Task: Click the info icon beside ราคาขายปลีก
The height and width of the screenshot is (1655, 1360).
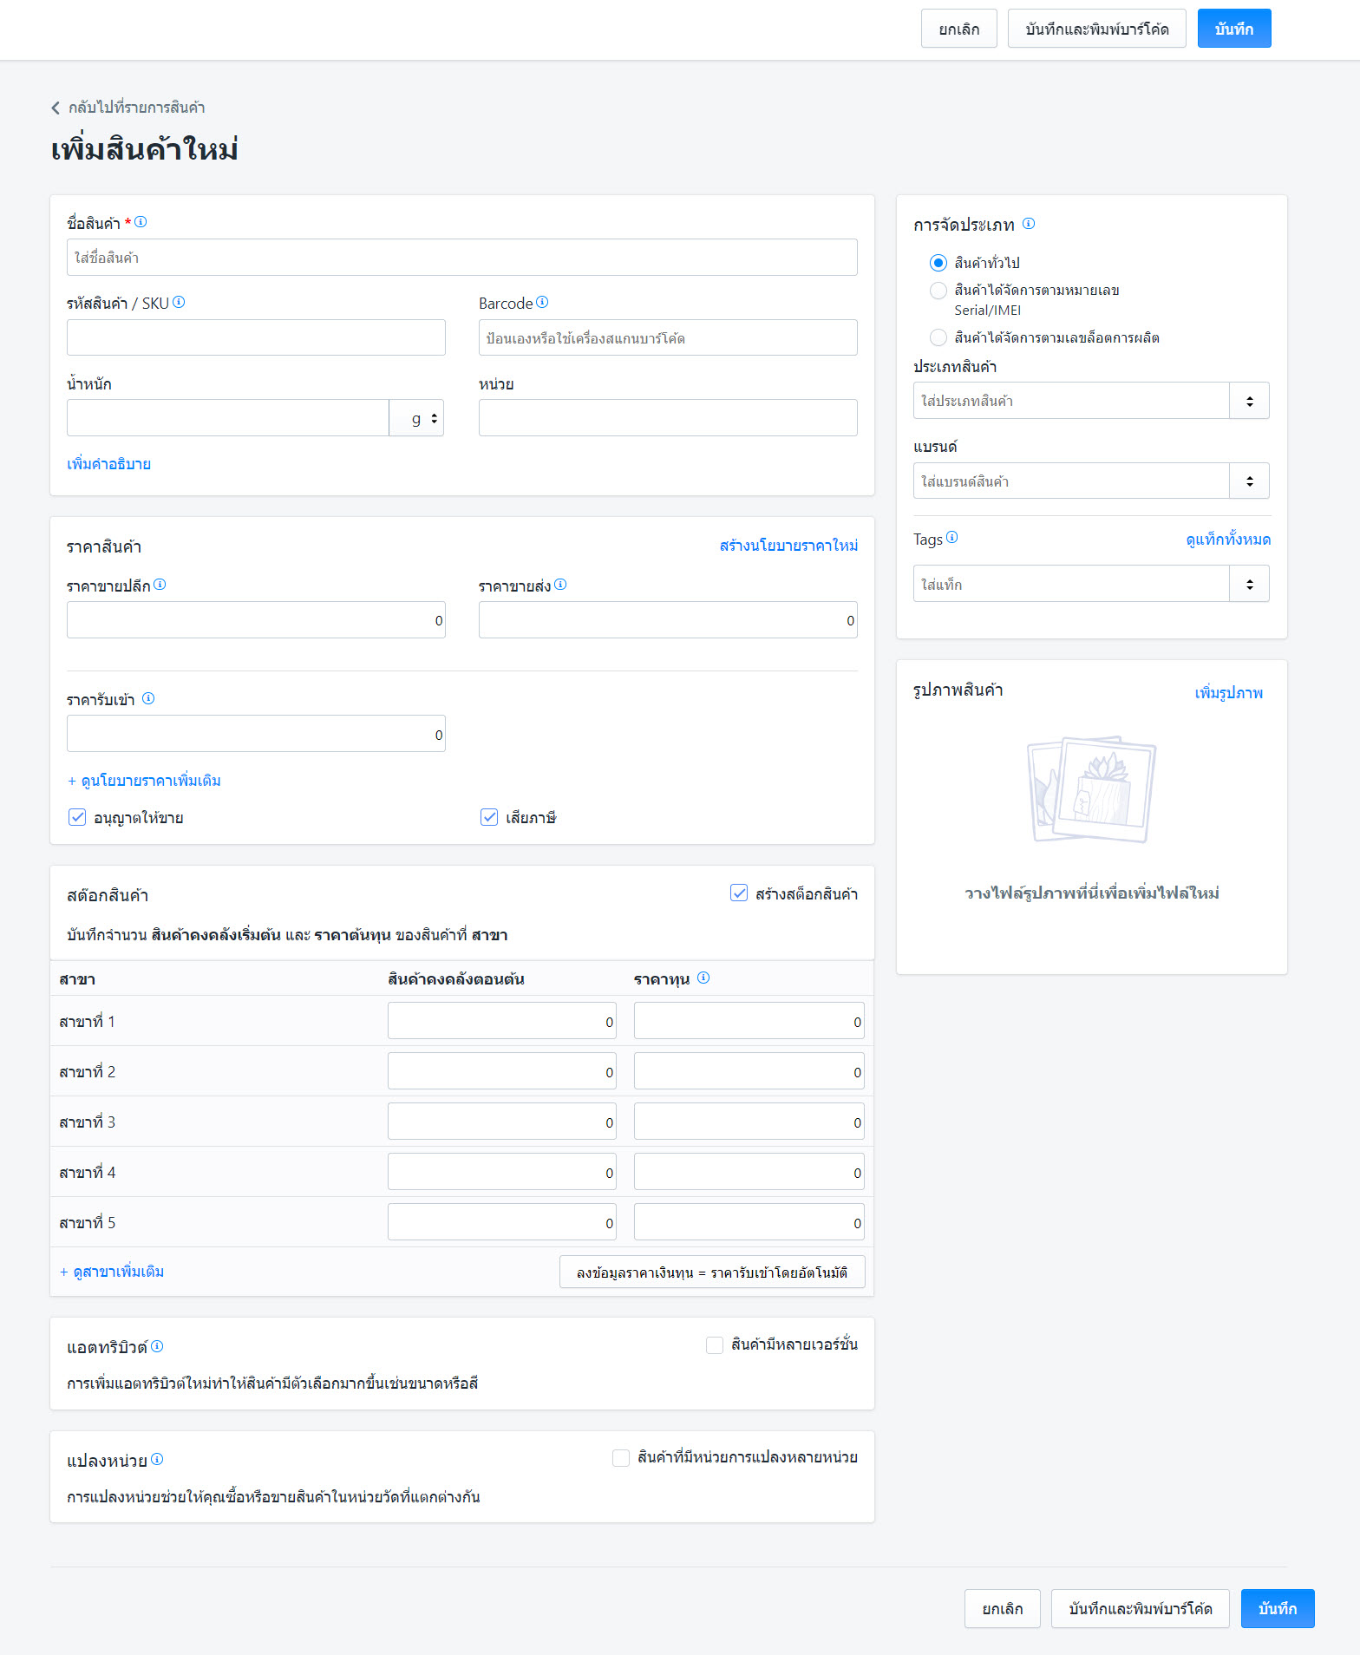Action: 160,585
